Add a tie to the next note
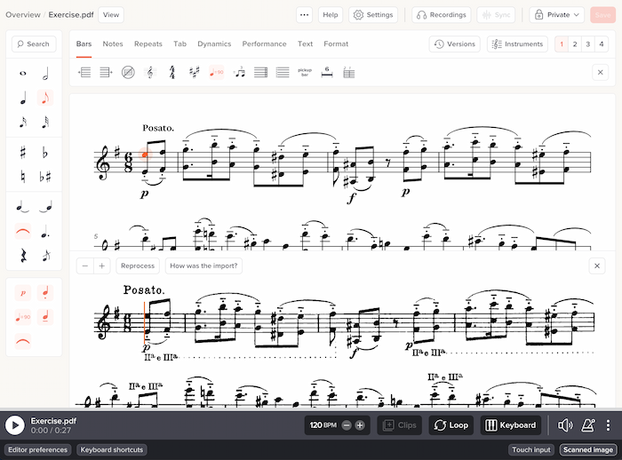The width and height of the screenshot is (622, 460). pyautogui.click(x=23, y=207)
